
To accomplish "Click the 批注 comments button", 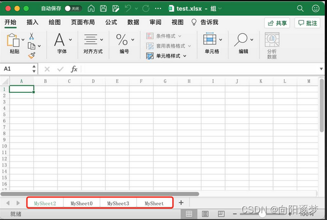I will (307, 23).
